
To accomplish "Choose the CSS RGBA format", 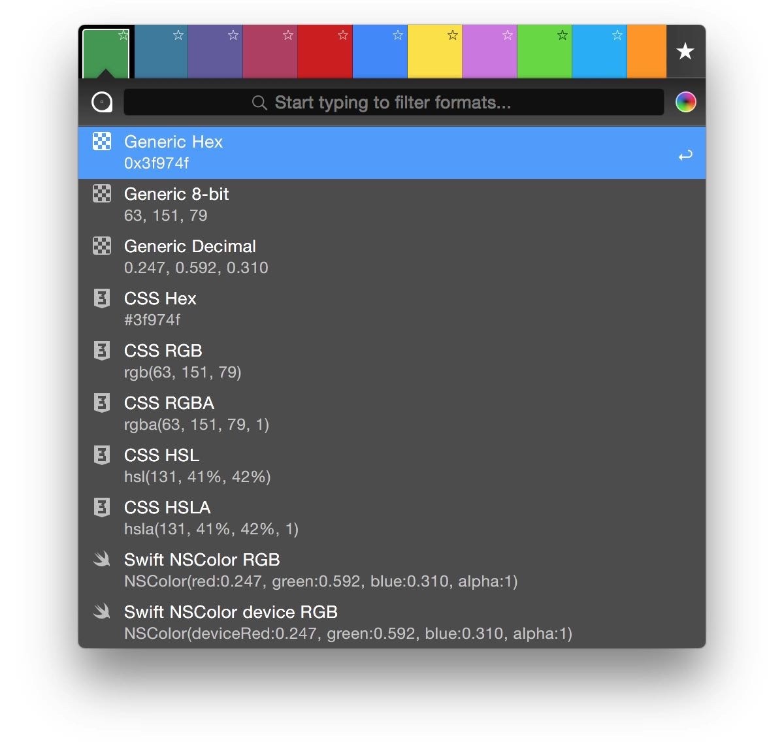I will 392,414.
